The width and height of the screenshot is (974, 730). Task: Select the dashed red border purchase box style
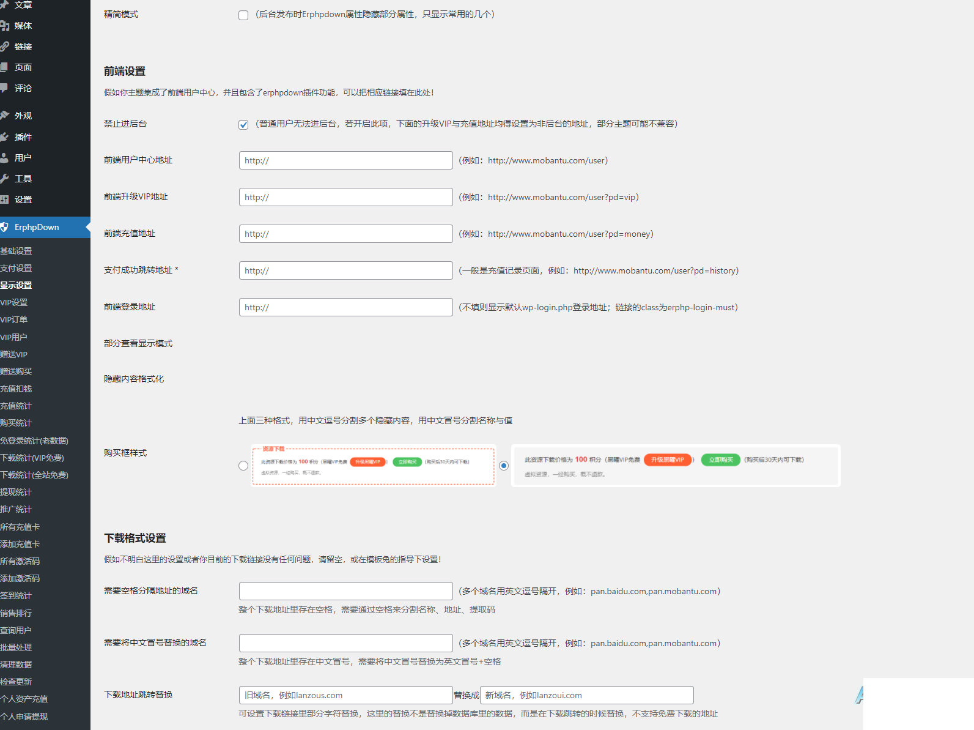pos(243,466)
